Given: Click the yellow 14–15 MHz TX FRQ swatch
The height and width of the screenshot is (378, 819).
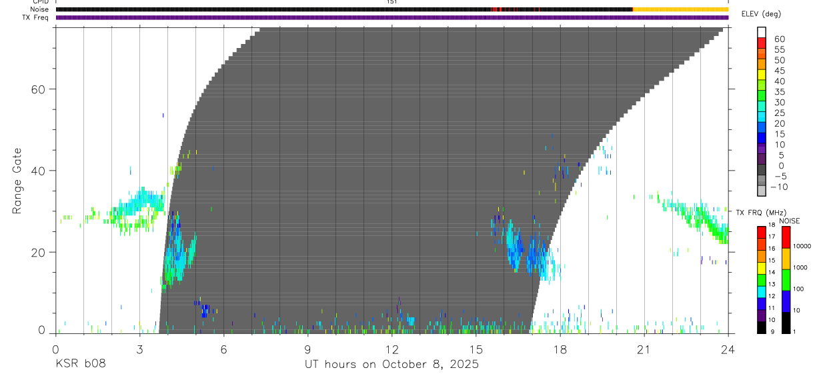Looking at the screenshot, I should (x=762, y=268).
